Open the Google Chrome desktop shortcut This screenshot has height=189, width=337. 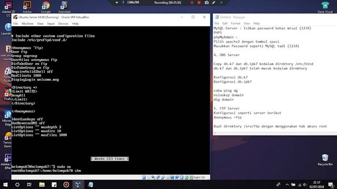coord(46,7)
